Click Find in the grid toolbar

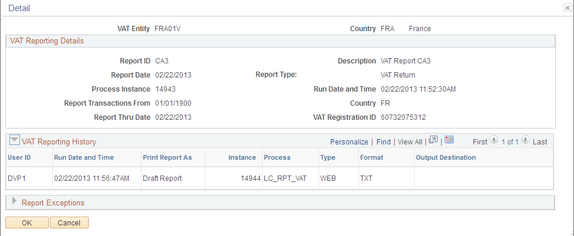(x=383, y=141)
